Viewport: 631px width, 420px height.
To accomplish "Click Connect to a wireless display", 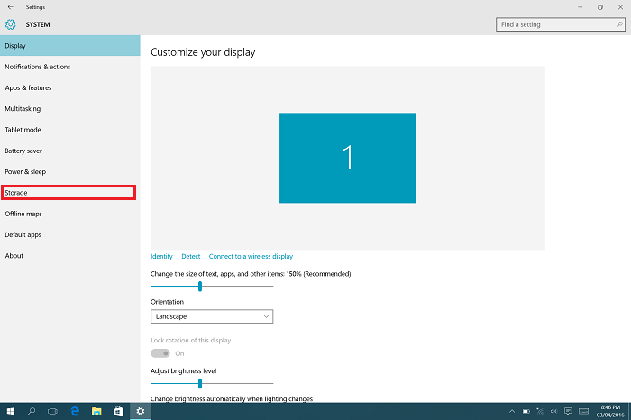I will point(251,256).
